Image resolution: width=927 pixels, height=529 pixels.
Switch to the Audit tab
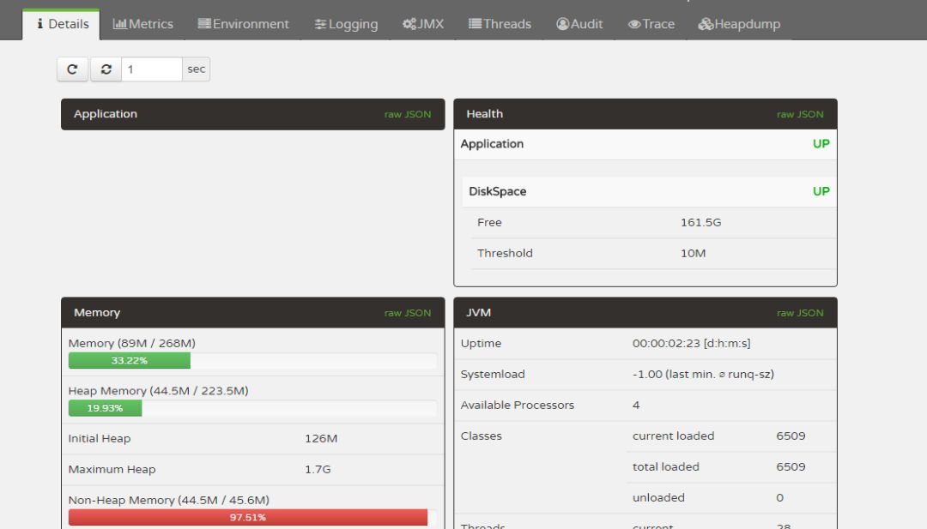[580, 24]
